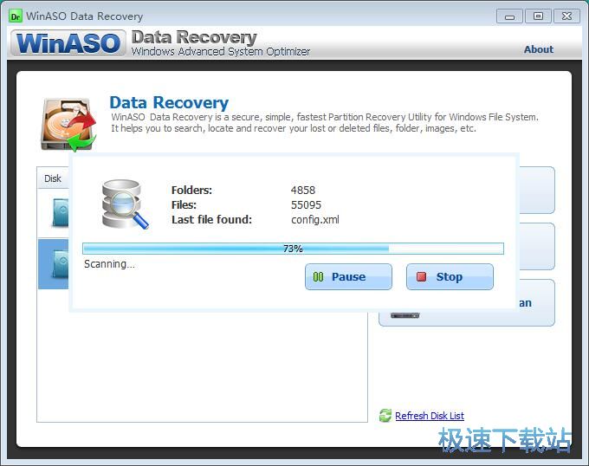The width and height of the screenshot is (589, 466).
Task: Click the WinASO logo banner
Action: [x=68, y=42]
